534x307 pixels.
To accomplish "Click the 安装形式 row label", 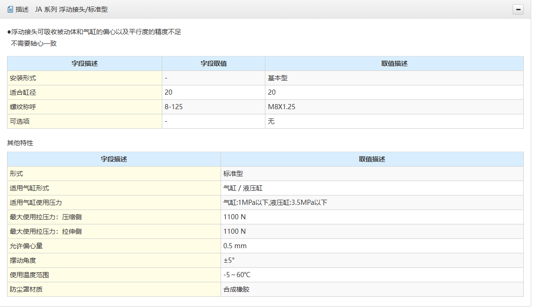I will click(x=23, y=78).
